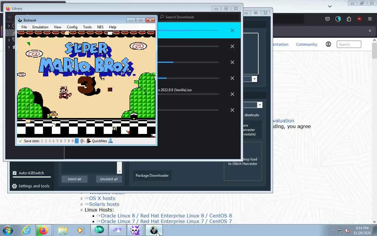Open the Tools menu in Bizhawk
The width and height of the screenshot is (377, 236).
[x=87, y=27]
